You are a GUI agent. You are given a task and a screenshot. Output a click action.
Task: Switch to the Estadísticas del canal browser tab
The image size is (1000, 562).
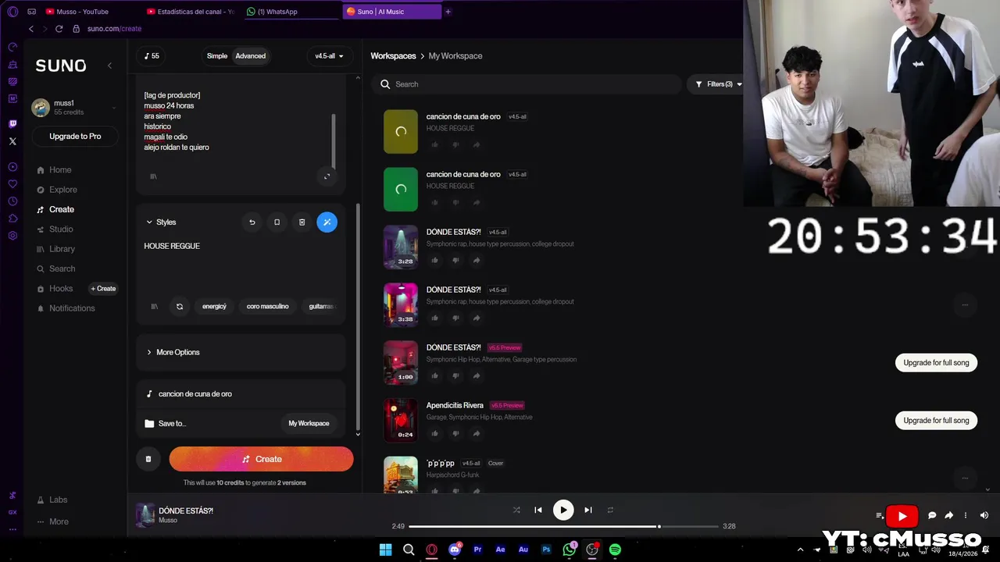click(191, 12)
